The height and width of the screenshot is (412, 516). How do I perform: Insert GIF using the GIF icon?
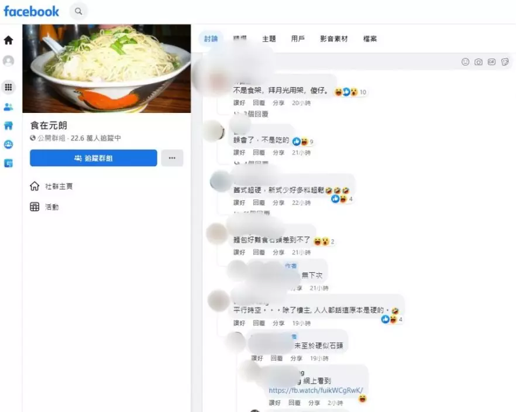491,62
